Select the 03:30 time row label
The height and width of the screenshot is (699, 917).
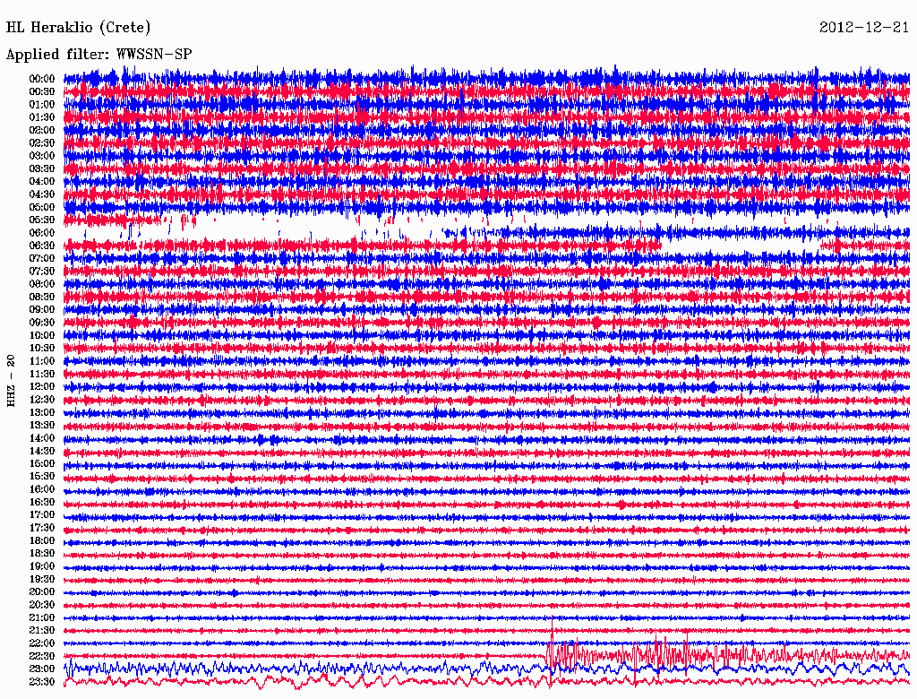pos(42,168)
